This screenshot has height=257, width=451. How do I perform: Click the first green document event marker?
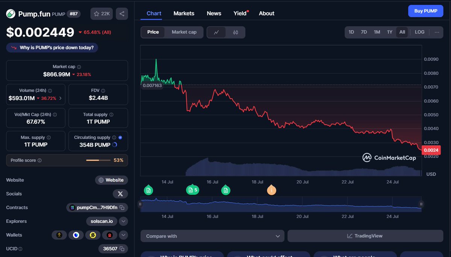tap(148, 190)
